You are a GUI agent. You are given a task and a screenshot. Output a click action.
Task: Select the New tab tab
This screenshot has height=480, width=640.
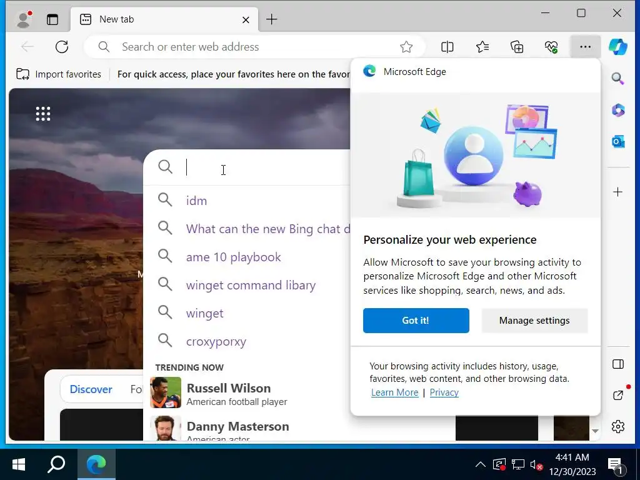coord(164,19)
